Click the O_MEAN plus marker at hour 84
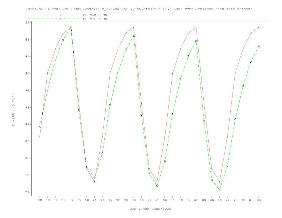The height and width of the screenshot is (218, 282). point(258,27)
